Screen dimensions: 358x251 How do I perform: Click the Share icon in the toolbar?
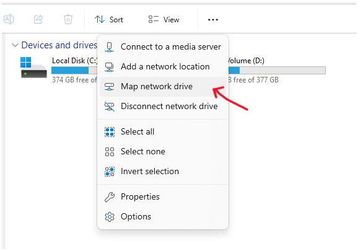pos(38,19)
